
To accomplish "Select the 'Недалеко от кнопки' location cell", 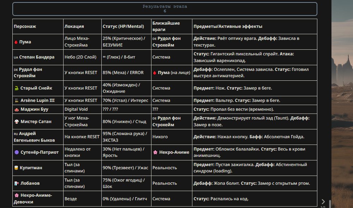I will 82,152.
